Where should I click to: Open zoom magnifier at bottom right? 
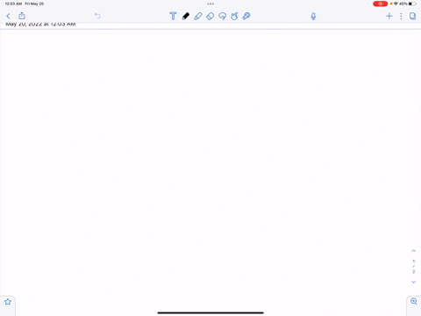click(x=414, y=301)
